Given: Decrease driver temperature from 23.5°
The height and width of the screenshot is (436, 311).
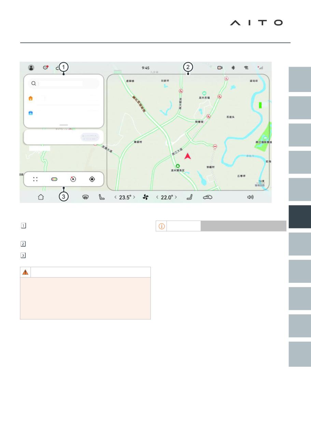Looking at the screenshot, I should 115,197.
